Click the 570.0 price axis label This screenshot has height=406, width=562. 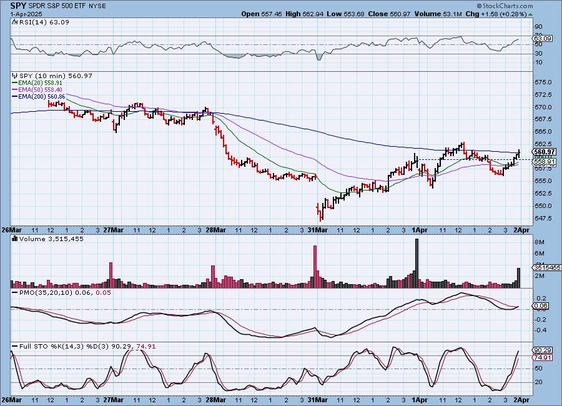(x=544, y=107)
